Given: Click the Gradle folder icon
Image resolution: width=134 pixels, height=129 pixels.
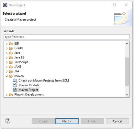Looking at the screenshot, I should tap(11, 48).
